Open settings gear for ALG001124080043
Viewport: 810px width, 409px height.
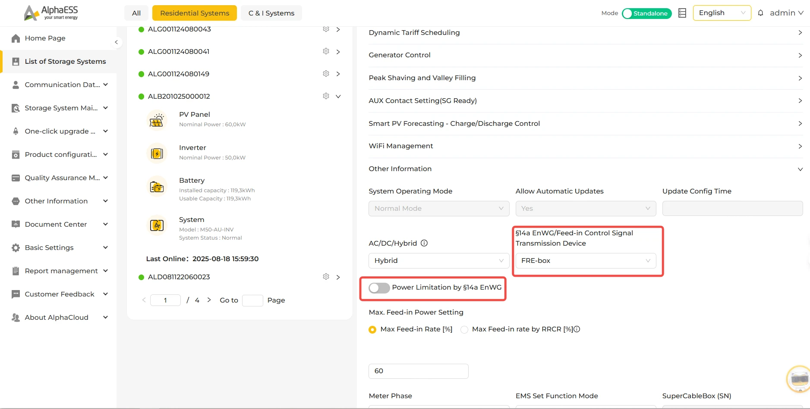[326, 29]
